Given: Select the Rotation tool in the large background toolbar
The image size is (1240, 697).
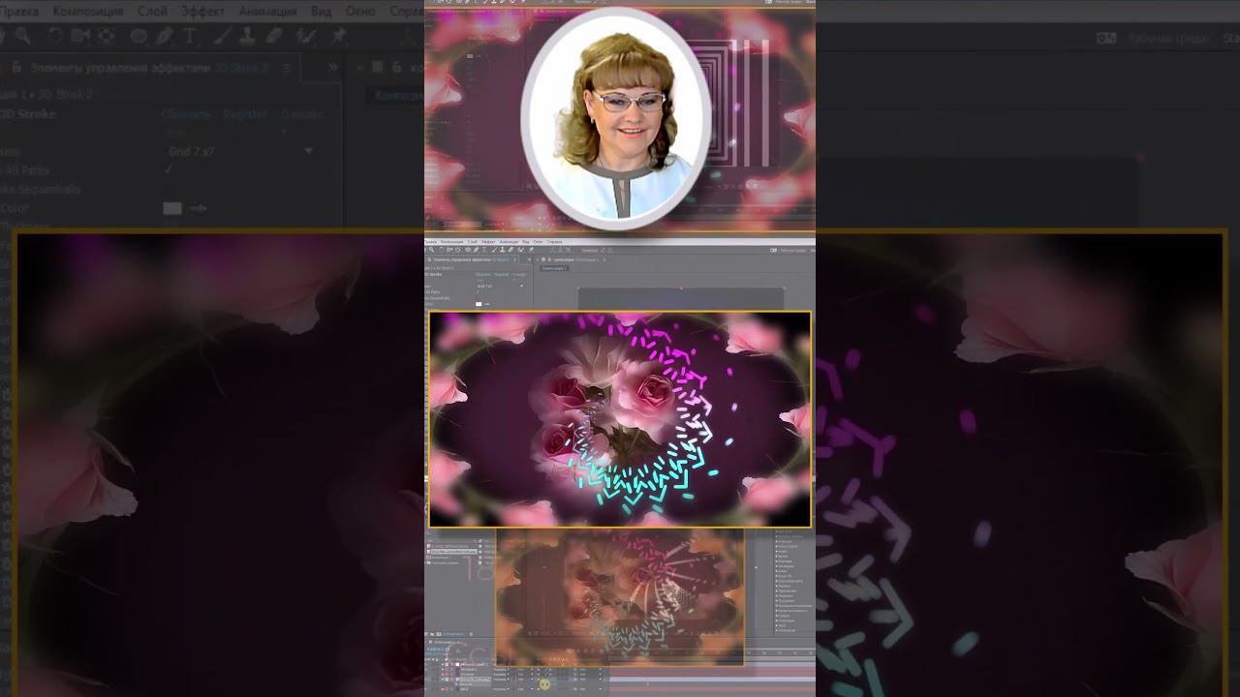Looking at the screenshot, I should pyautogui.click(x=55, y=36).
